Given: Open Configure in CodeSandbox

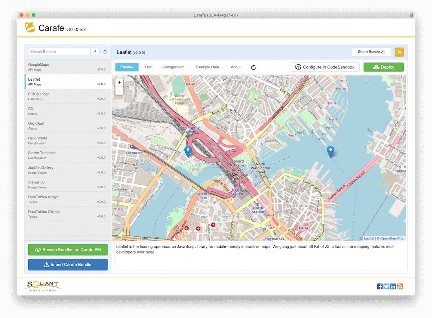Looking at the screenshot, I should [x=324, y=67].
